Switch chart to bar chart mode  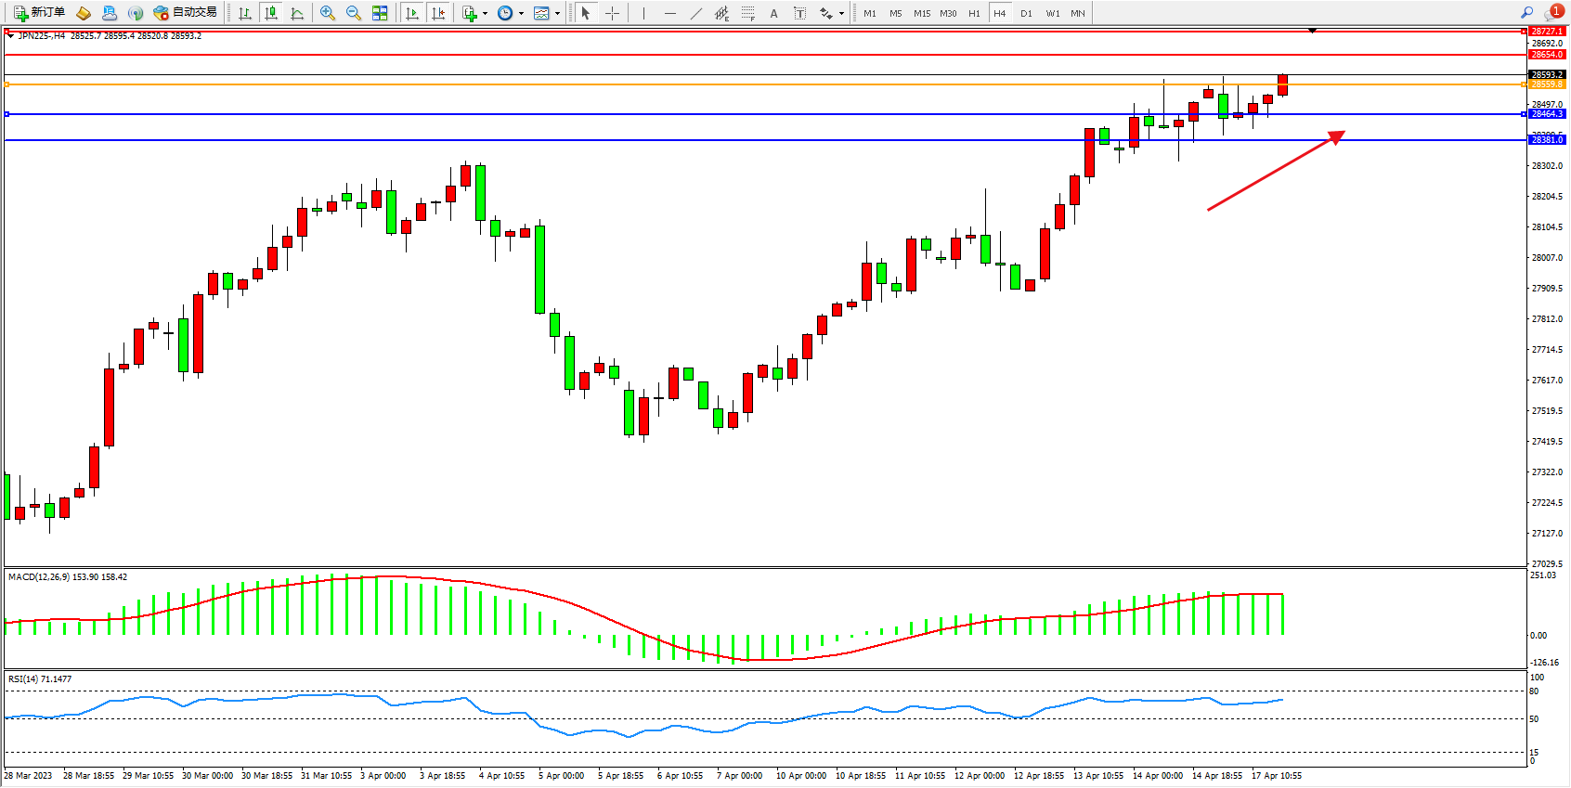point(245,13)
